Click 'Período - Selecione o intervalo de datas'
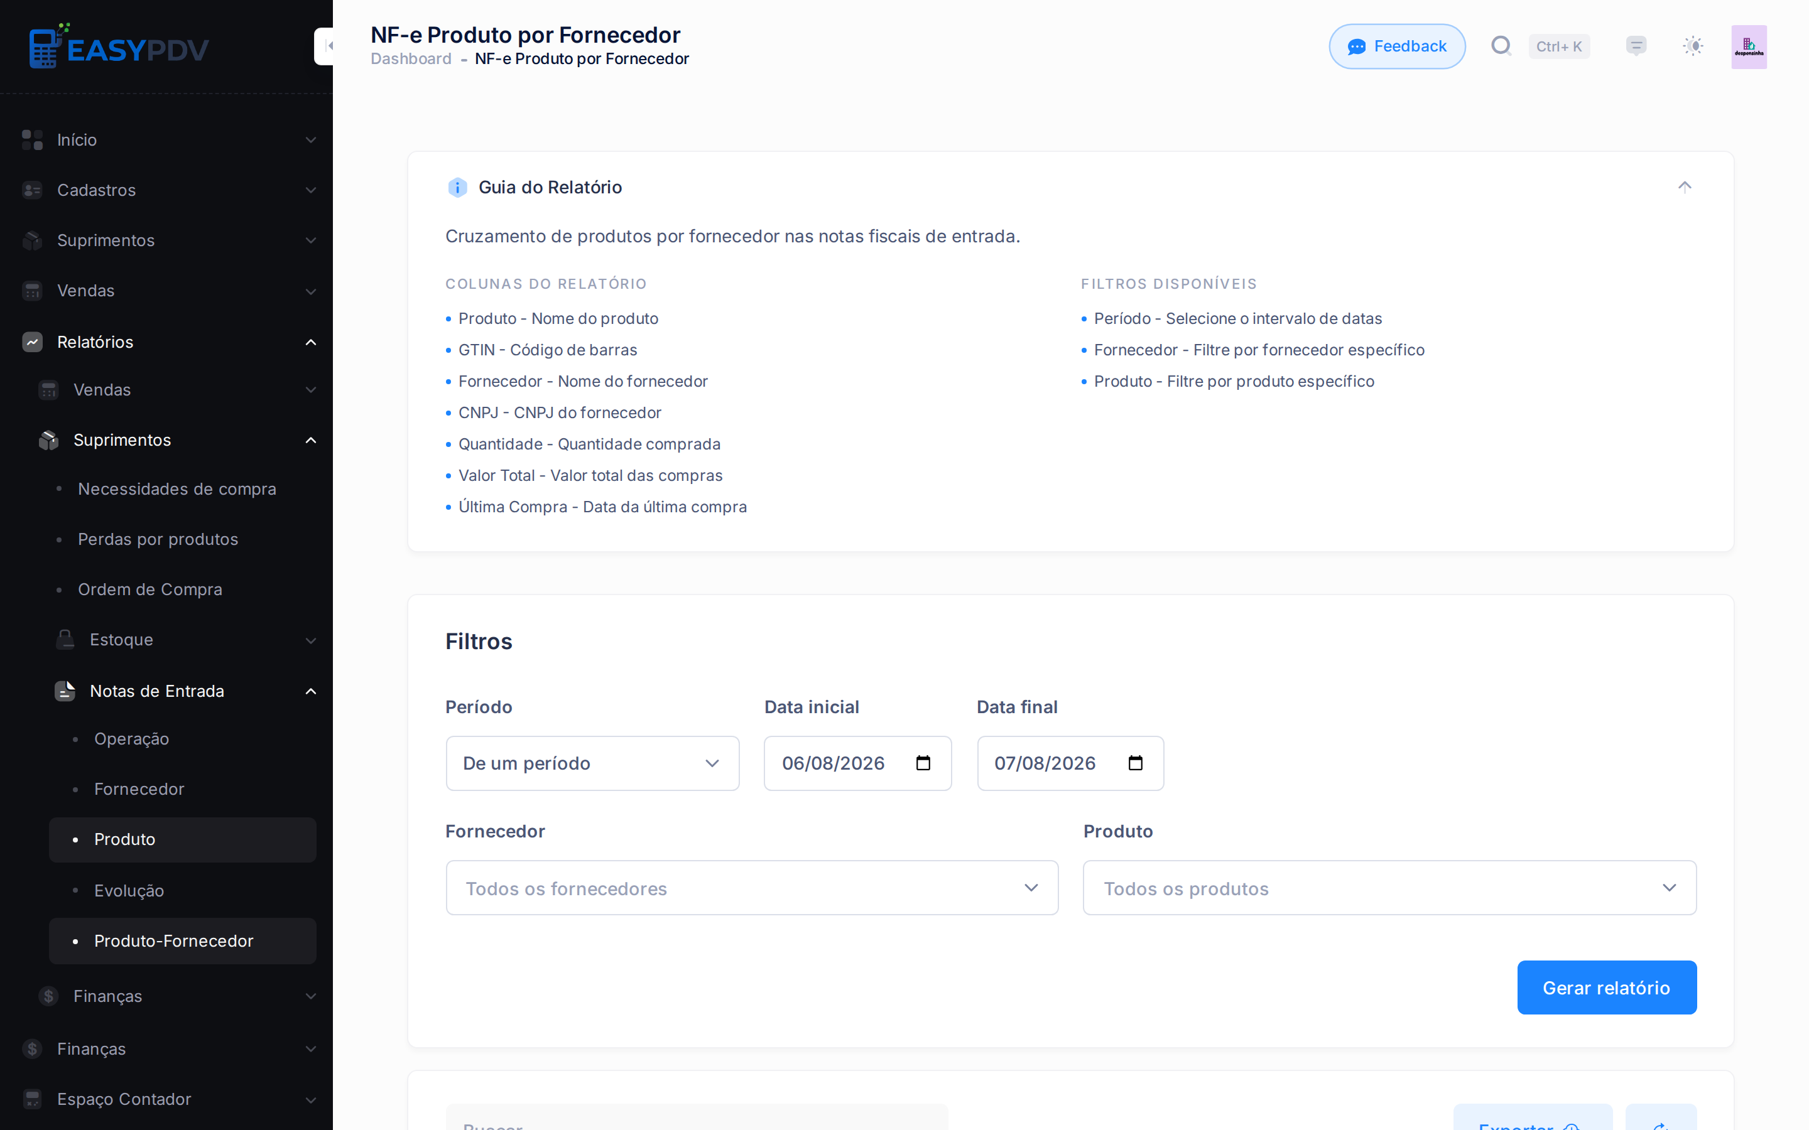 click(1238, 318)
